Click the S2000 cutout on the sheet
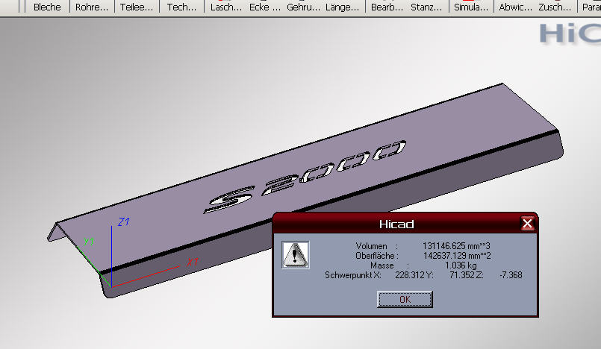Screen dimensions: 601x349 pyautogui.click(x=307, y=174)
